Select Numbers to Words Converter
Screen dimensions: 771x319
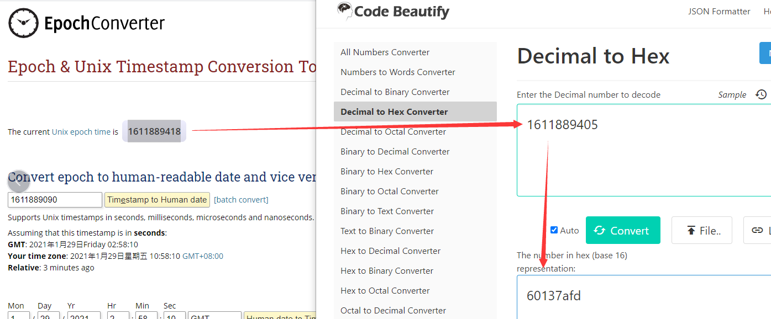click(415, 72)
